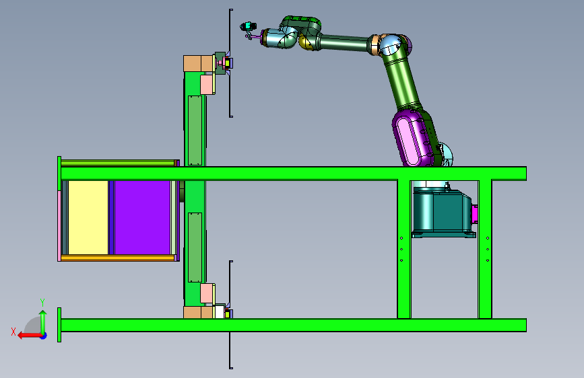
Task: Click the blue Z axis dot of triad
Action: click(44, 336)
